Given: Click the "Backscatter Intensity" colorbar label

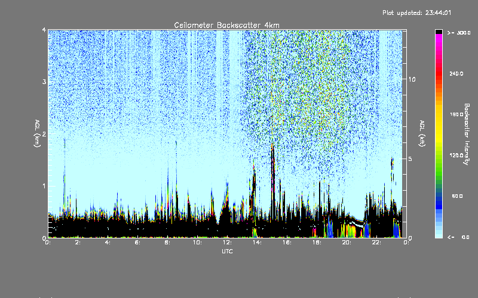Looking at the screenshot, I should (x=467, y=134).
